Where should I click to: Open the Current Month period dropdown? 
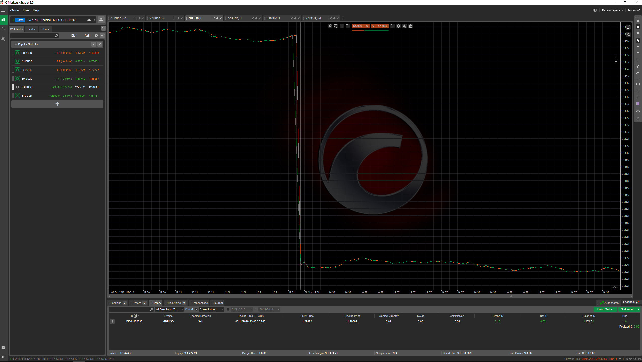tap(211, 309)
